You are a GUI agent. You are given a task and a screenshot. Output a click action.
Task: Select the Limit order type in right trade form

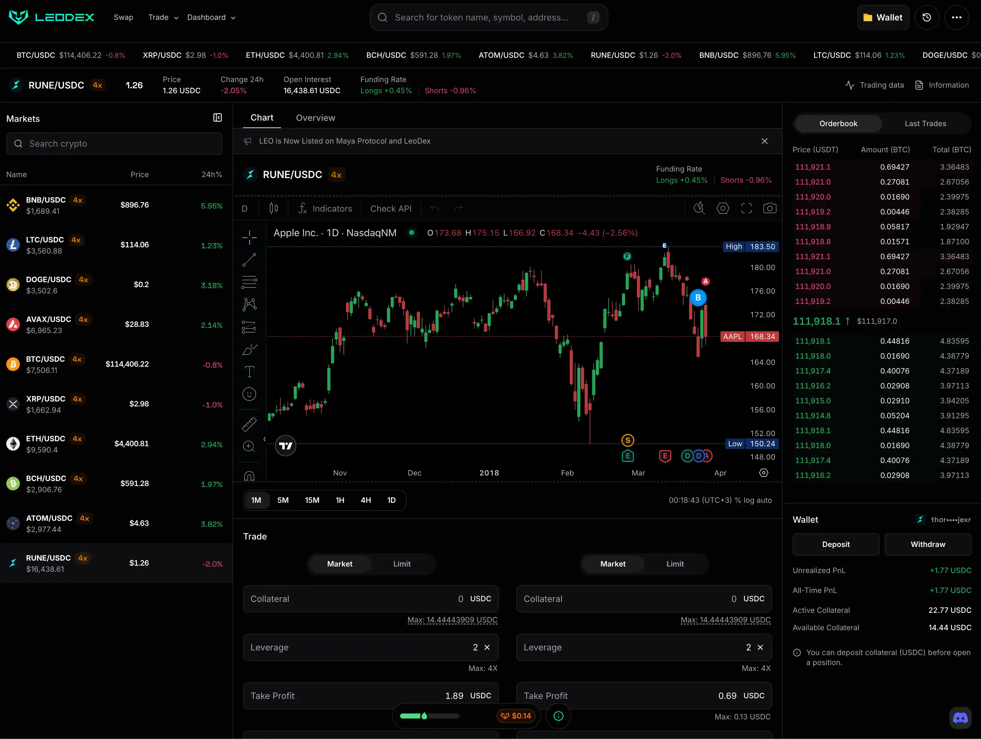675,564
